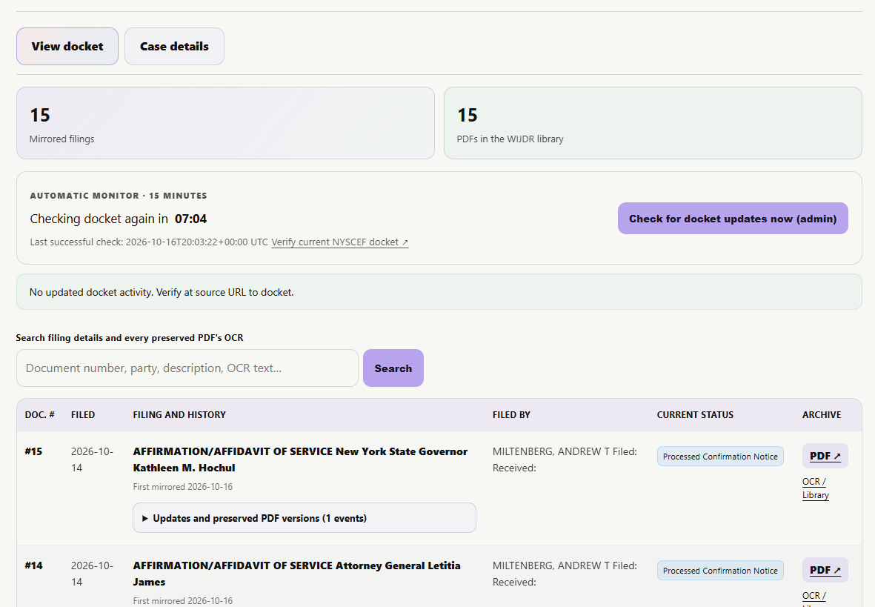Click the filed date cell for document #14
This screenshot has width=875, height=607.
(92, 574)
